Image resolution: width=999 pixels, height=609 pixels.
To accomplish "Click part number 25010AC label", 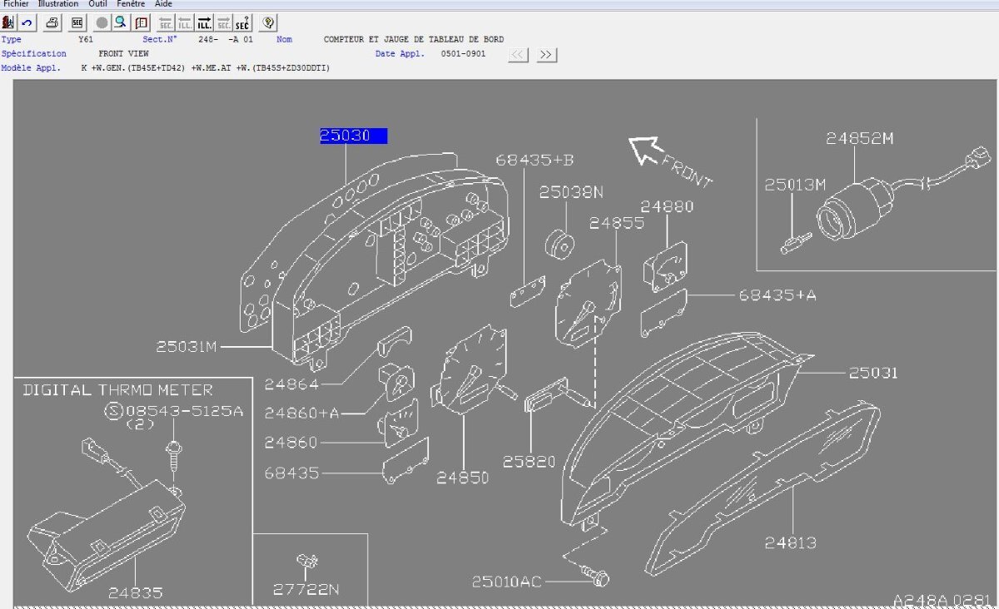I will point(507,581).
